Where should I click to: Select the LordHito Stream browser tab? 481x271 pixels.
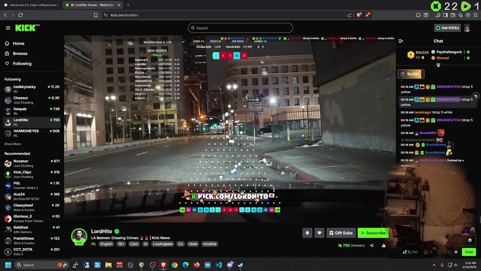(x=93, y=5)
